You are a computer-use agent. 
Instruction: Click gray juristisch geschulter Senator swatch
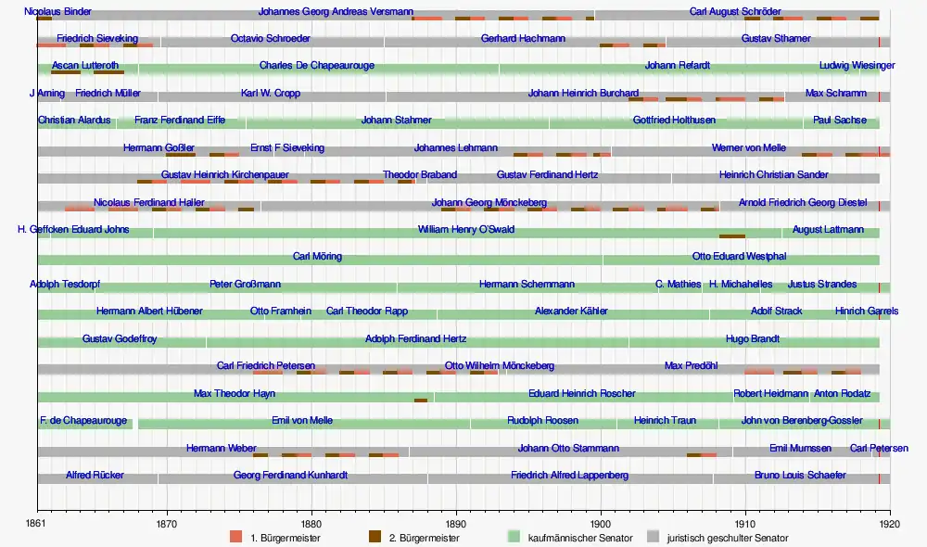654,537
